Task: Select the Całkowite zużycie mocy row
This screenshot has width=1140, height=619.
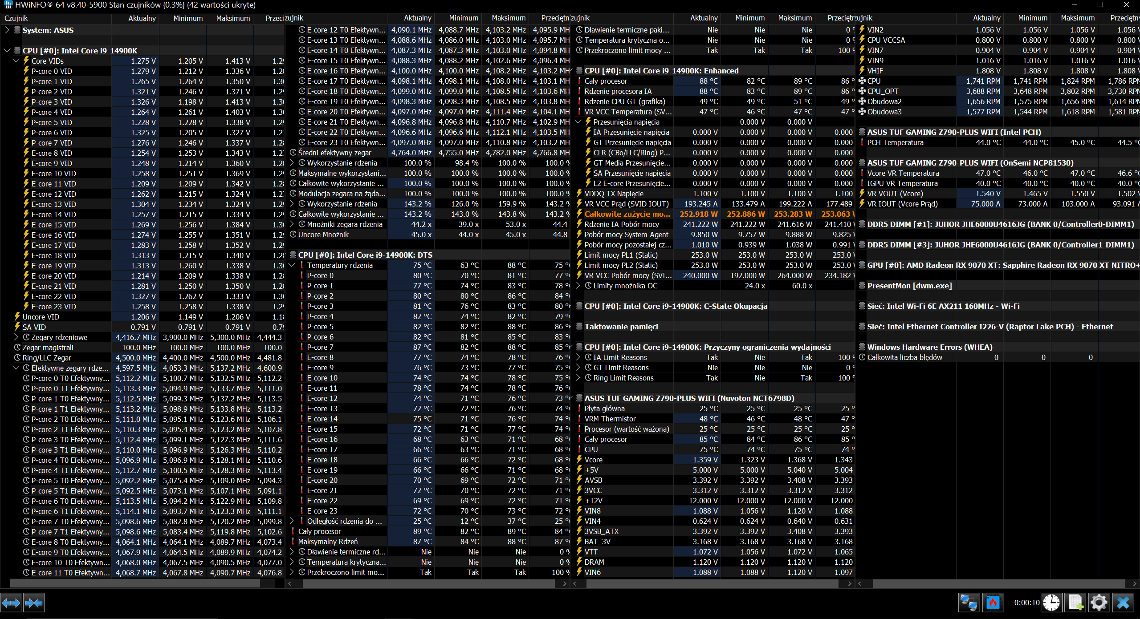Action: pyautogui.click(x=627, y=214)
